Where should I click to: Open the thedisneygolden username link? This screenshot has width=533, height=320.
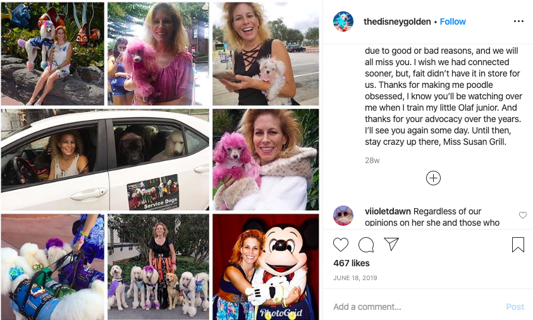click(x=397, y=22)
